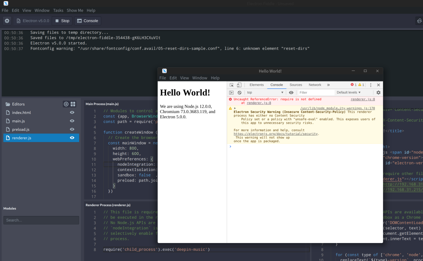Viewport: 423px width, 261px height.
Task: Open the top context dropdown
Action: click(265, 92)
